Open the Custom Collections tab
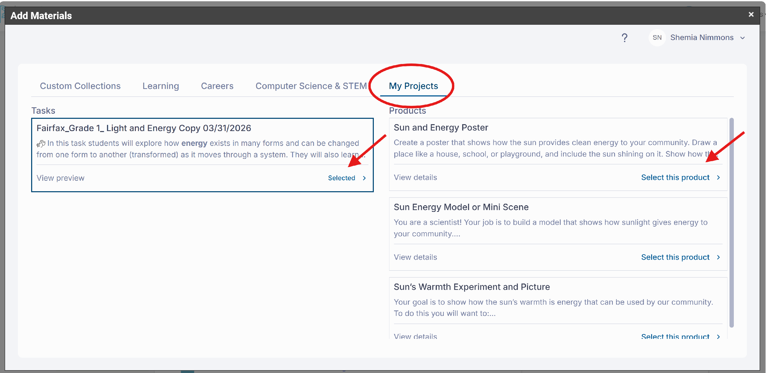Image resolution: width=766 pixels, height=373 pixels. click(x=80, y=86)
